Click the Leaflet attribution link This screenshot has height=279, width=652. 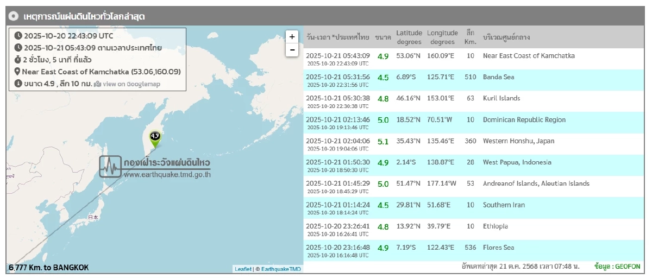click(243, 269)
